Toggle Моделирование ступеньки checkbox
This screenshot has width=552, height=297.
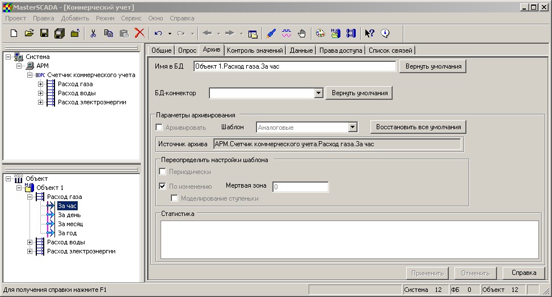click(174, 198)
